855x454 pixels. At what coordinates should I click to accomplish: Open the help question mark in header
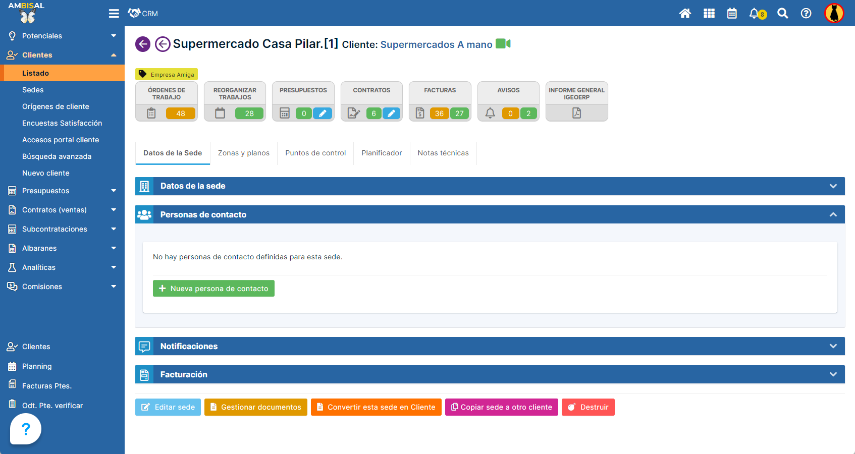click(806, 14)
